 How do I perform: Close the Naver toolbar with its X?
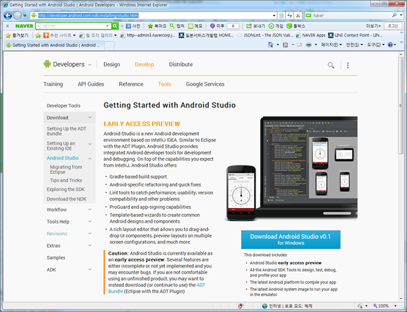pyautogui.click(x=7, y=26)
